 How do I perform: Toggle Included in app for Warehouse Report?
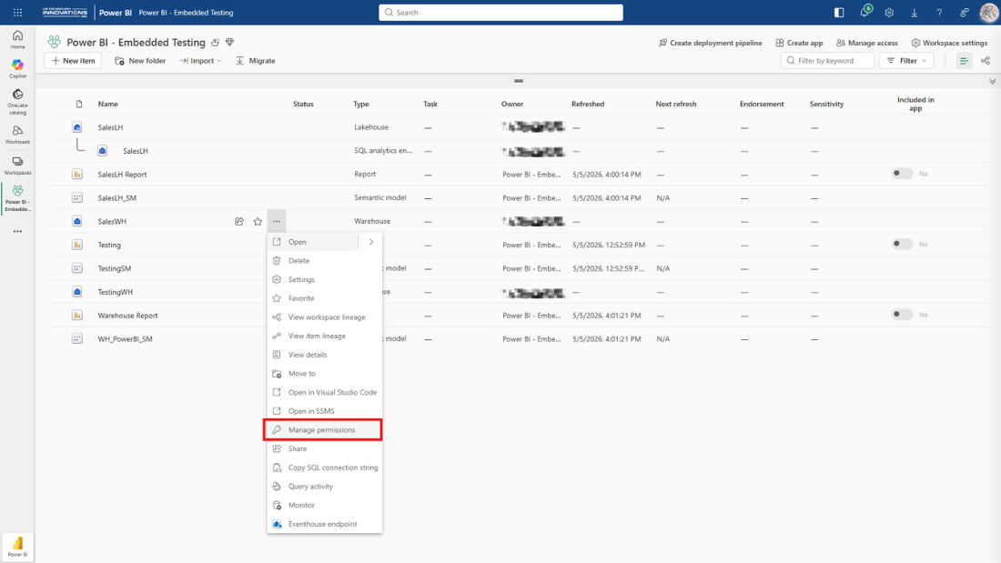[902, 315]
